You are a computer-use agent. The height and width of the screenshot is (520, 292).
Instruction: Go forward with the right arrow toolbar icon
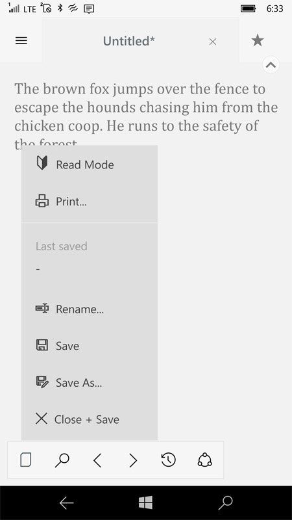[133, 460]
